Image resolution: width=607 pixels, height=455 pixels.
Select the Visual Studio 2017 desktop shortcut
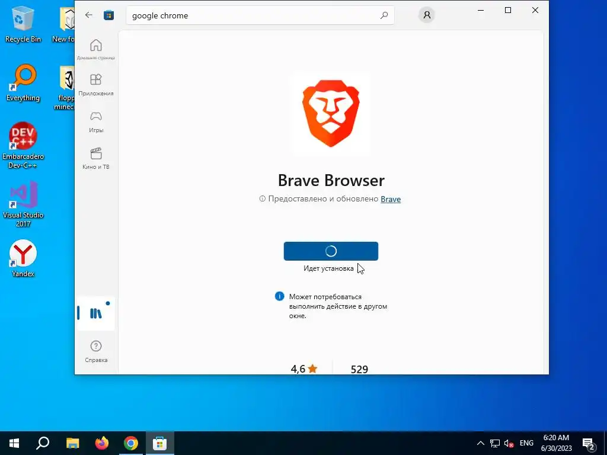pos(23,204)
